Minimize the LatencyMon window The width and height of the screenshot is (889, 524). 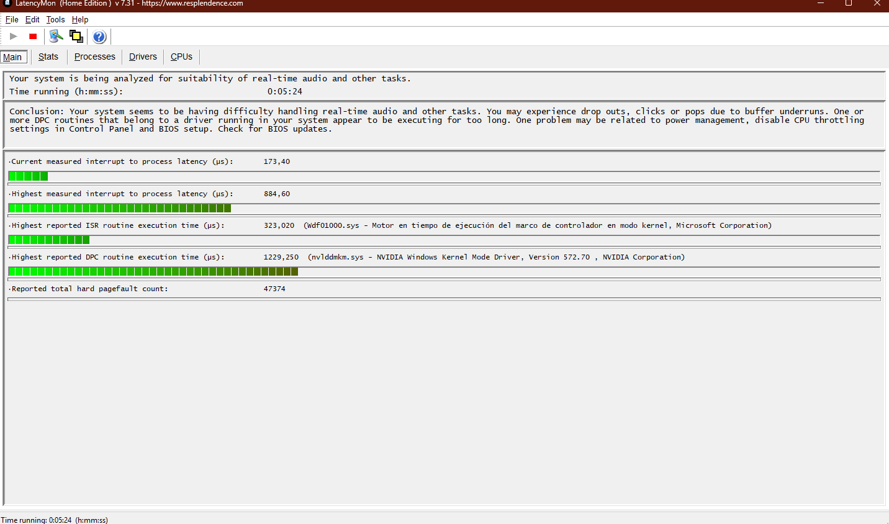820,4
